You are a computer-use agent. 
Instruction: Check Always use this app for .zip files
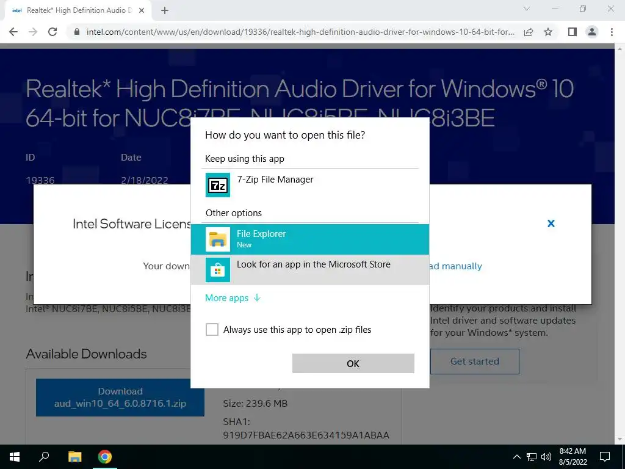[212, 329]
